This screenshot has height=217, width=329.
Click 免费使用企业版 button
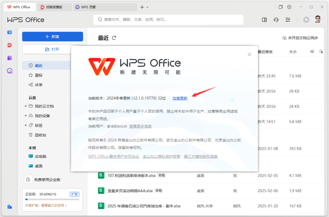[43, 180]
